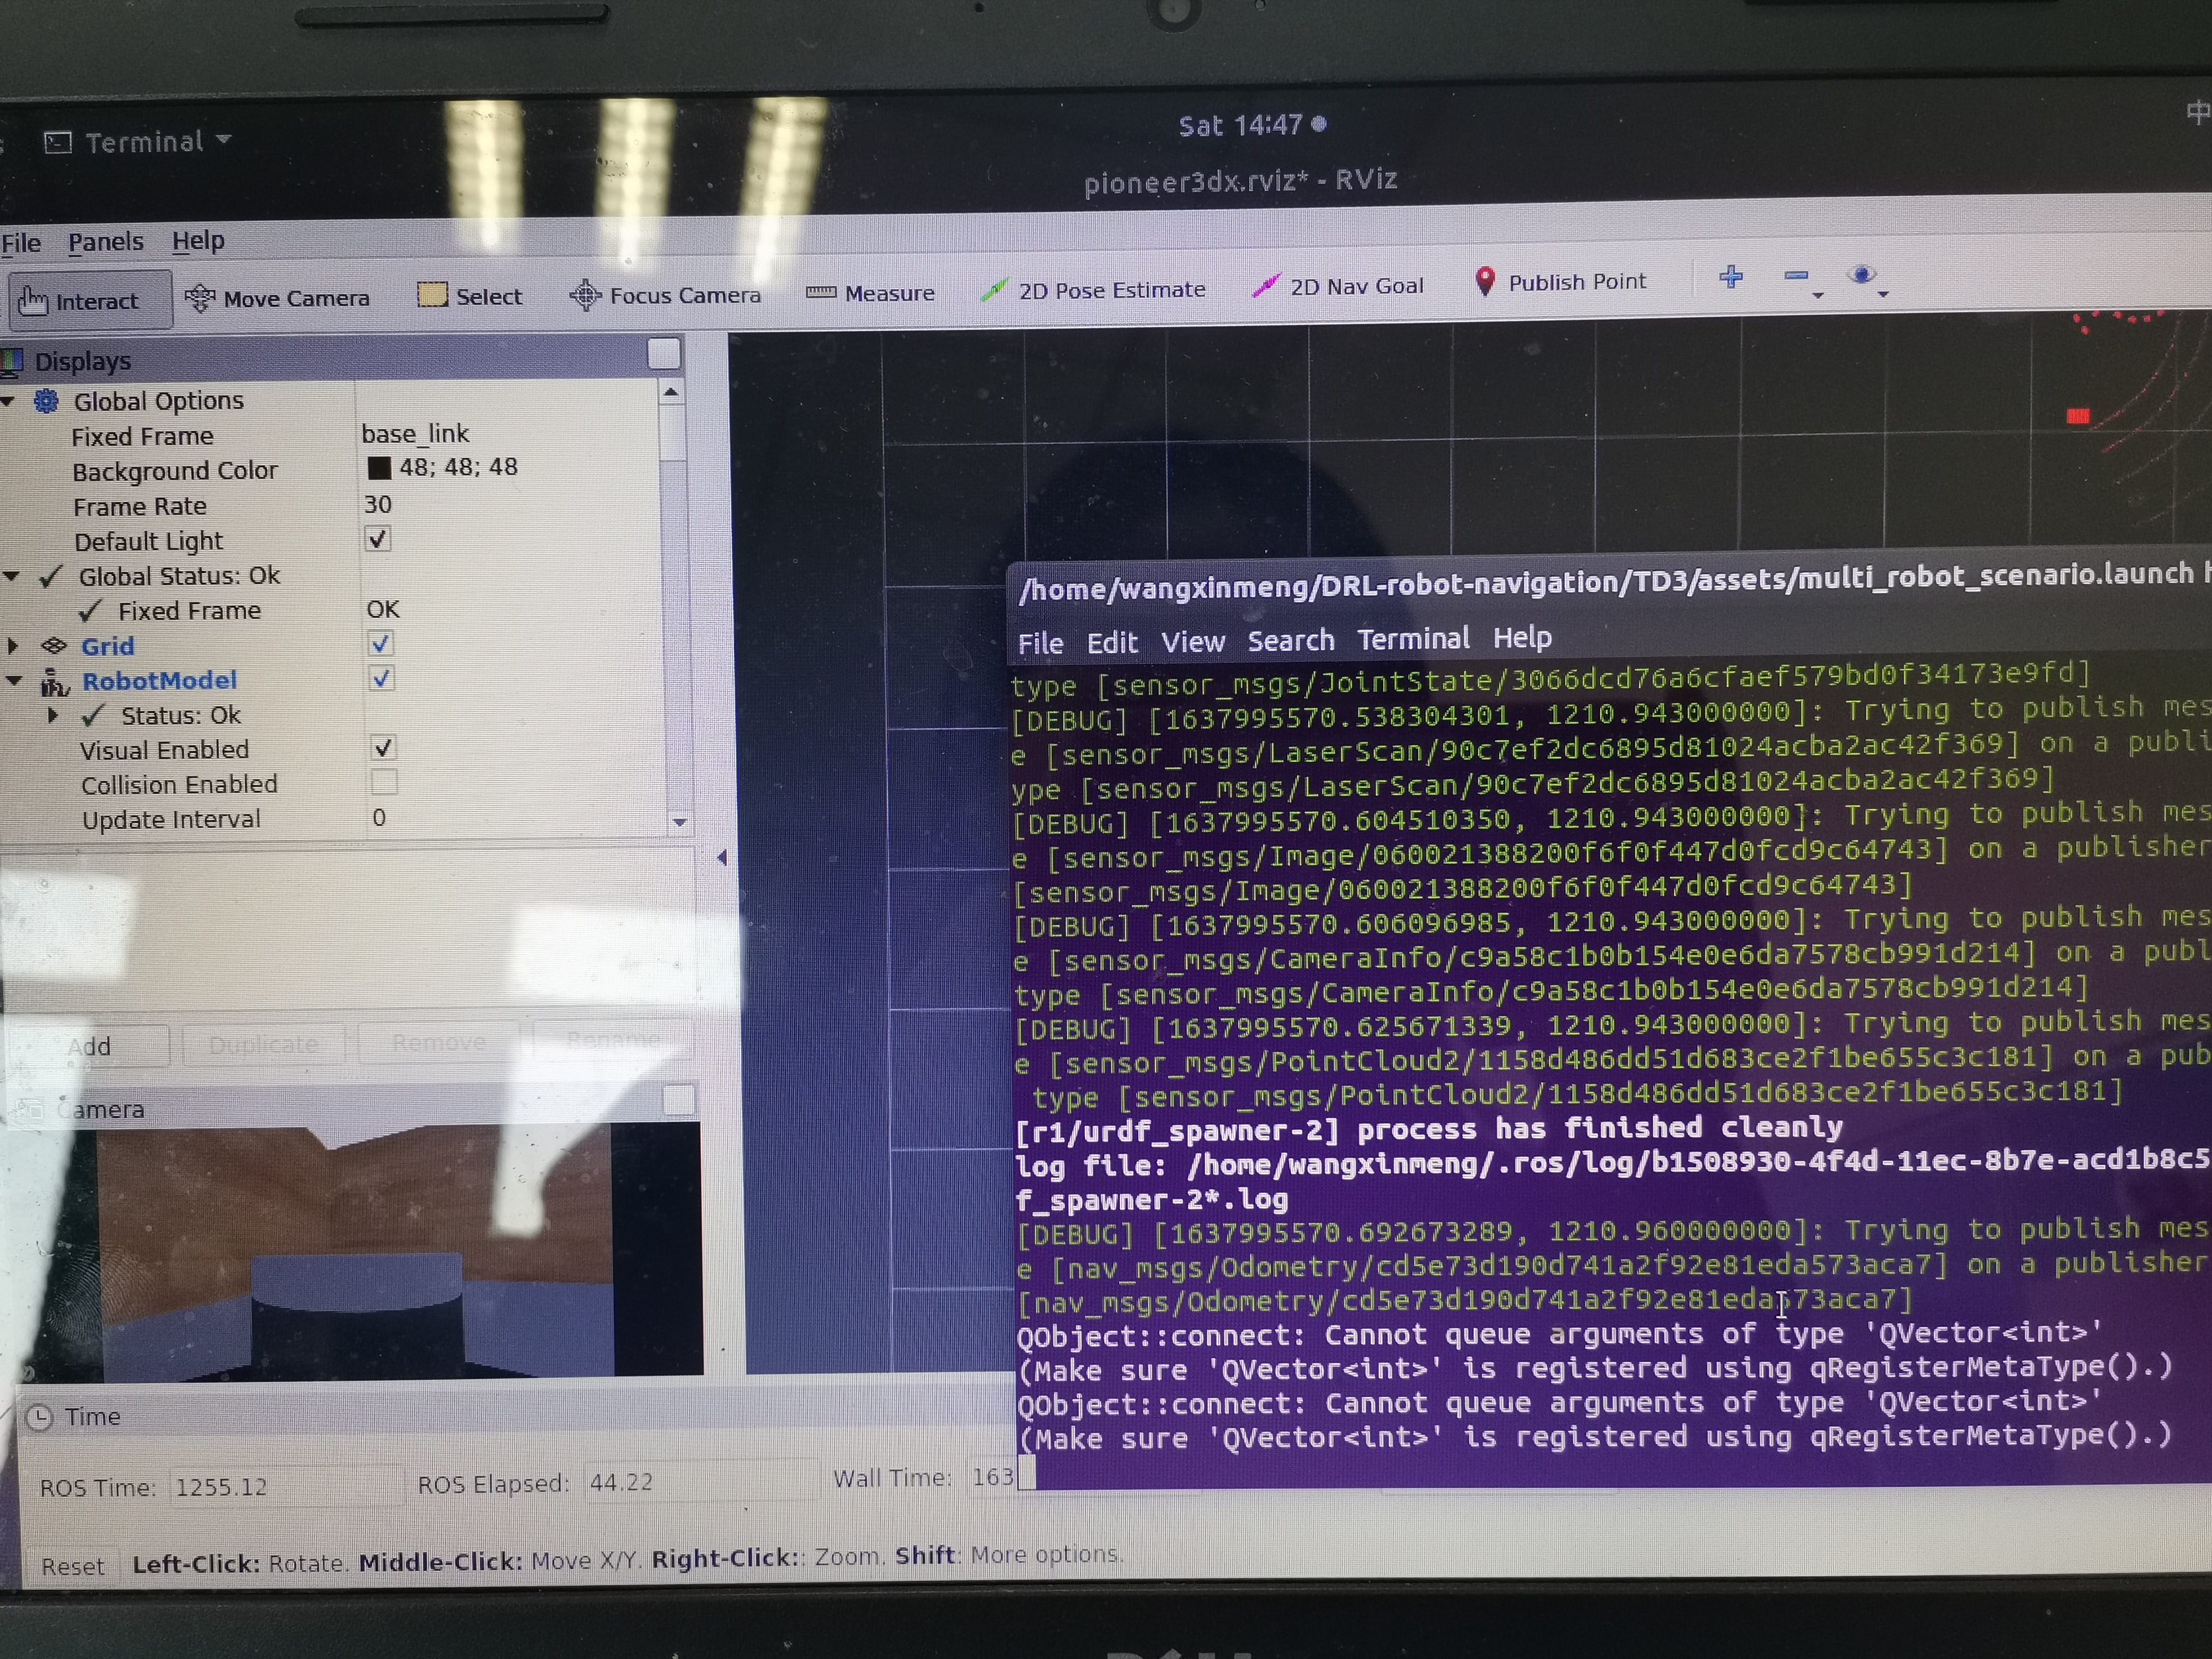Expand the RobotModel Status: Ok node
The image size is (2212, 1659).
(53, 716)
